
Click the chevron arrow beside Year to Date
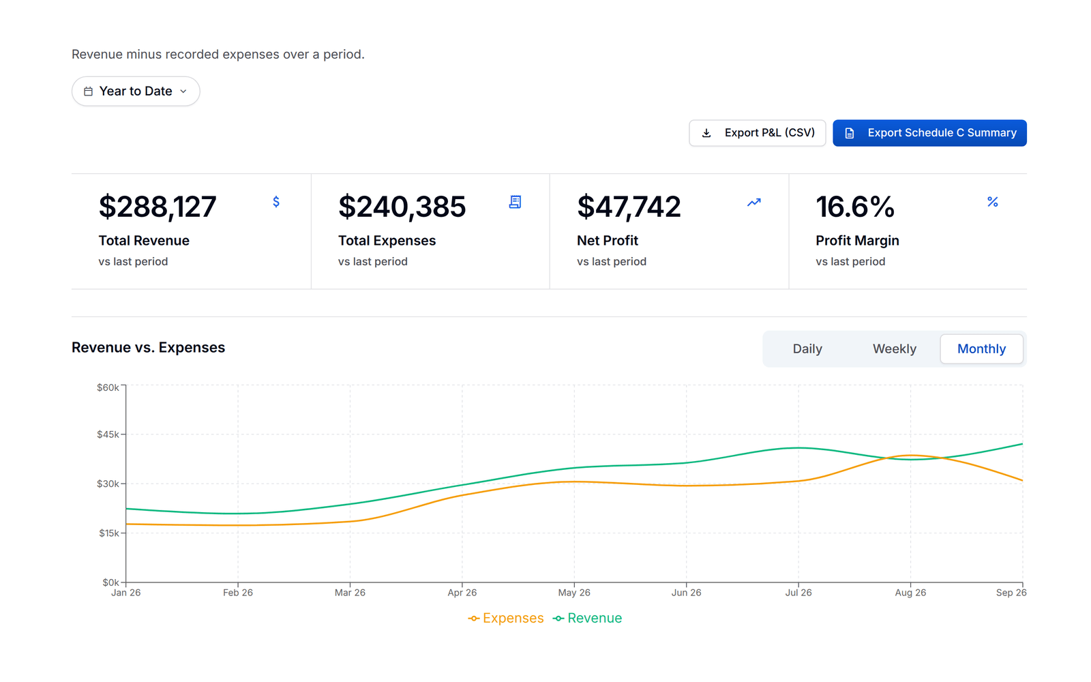pyautogui.click(x=183, y=91)
